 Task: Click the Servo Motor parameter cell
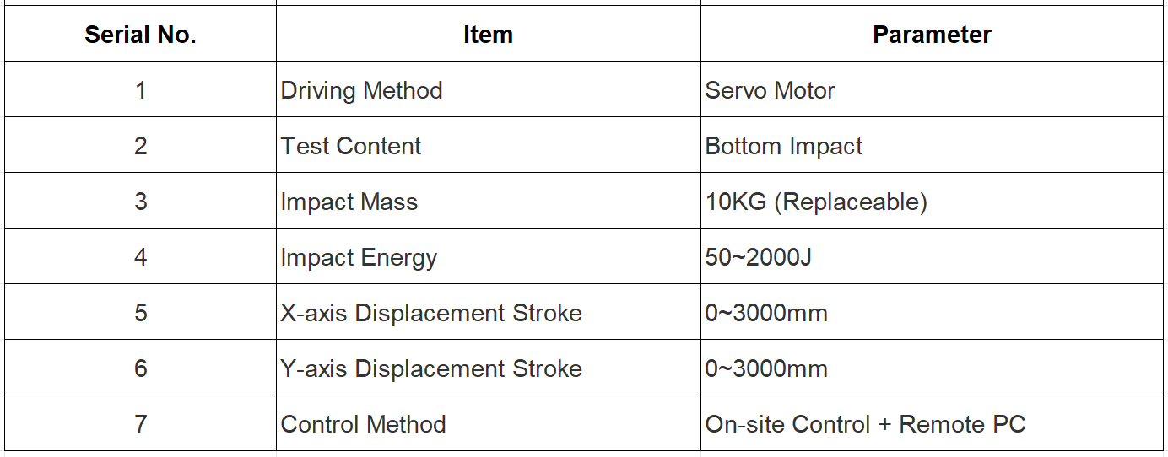click(x=932, y=89)
